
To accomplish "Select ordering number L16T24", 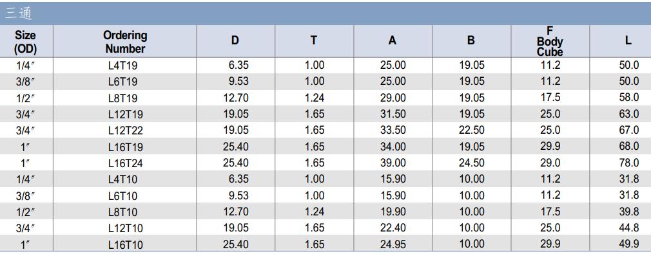I will click(126, 163).
